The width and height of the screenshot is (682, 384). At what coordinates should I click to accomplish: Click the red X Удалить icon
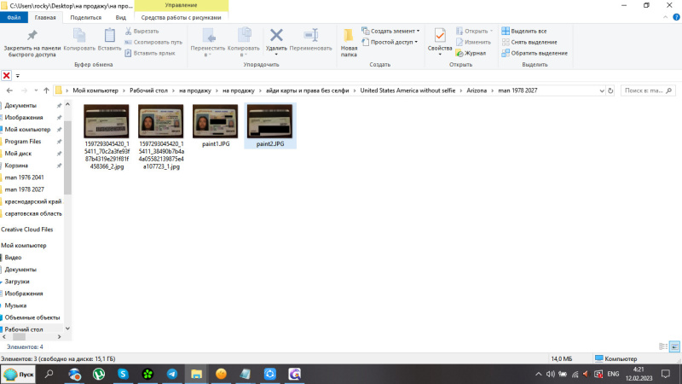tap(276, 35)
